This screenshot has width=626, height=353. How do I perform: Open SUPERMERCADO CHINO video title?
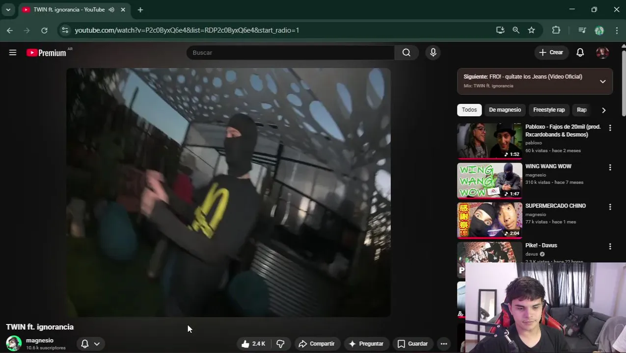pos(555,206)
